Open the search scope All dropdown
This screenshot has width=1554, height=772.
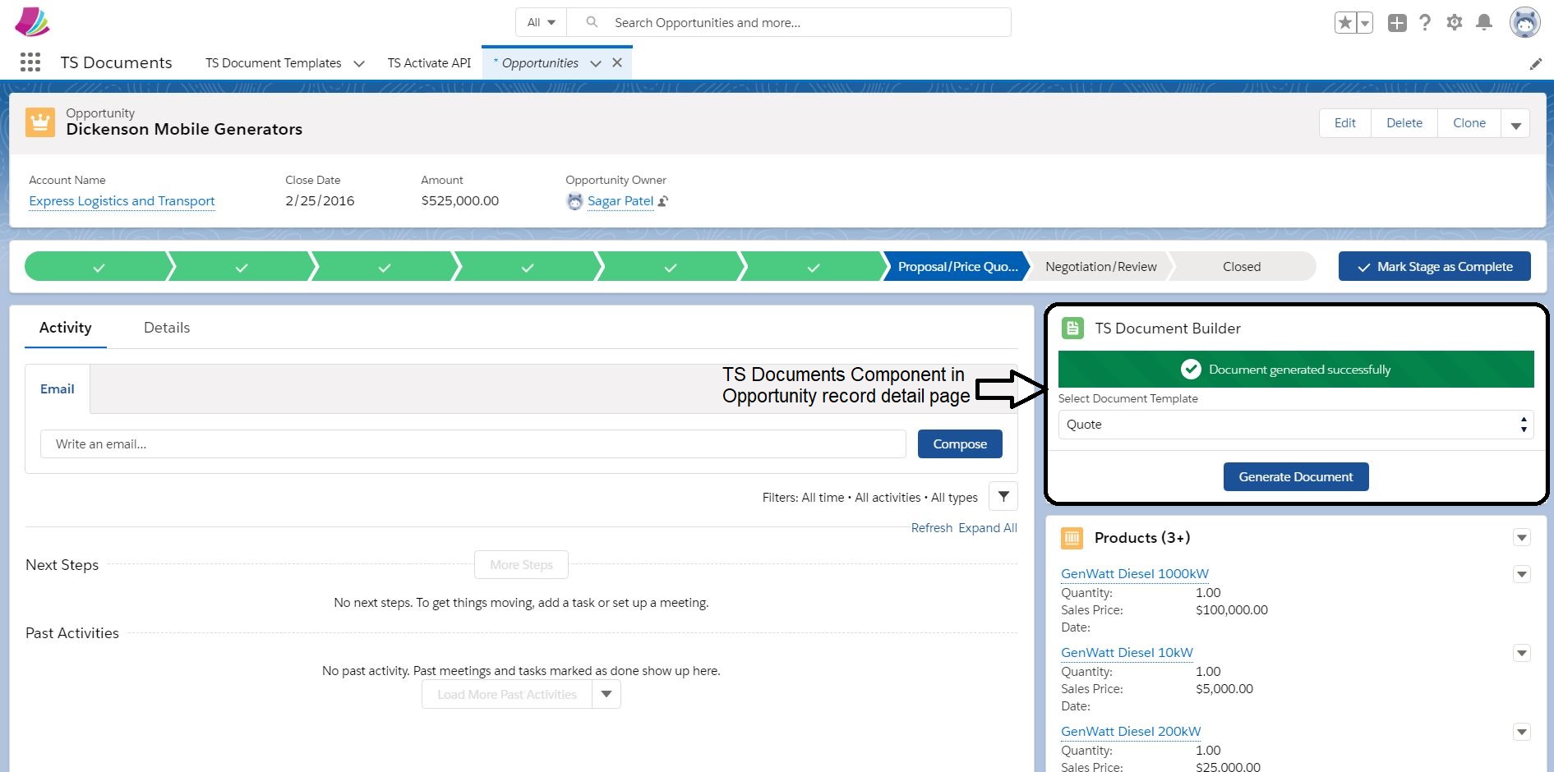click(540, 22)
